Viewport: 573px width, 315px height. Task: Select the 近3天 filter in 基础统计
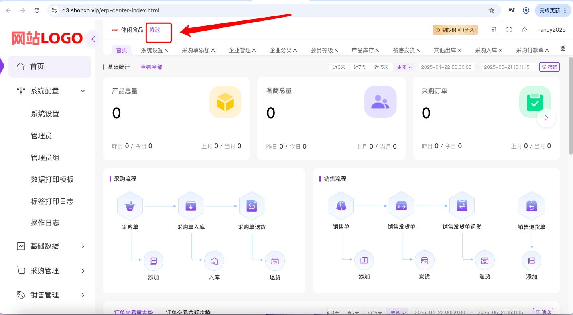click(x=339, y=67)
